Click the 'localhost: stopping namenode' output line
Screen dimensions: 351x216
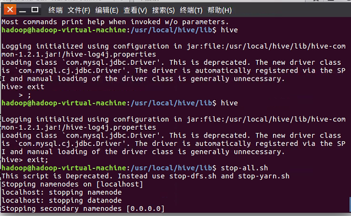(62, 192)
